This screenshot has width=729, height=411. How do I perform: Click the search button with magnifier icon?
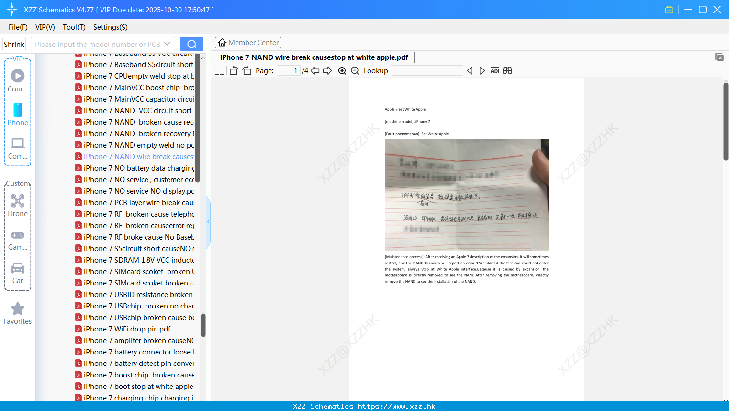[191, 44]
